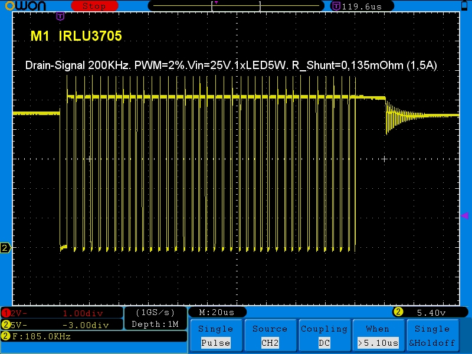Viewport: 472px width, 354px height.
Task: Click the yellow channel 2 indicator at 5V
Action: (x=6, y=325)
